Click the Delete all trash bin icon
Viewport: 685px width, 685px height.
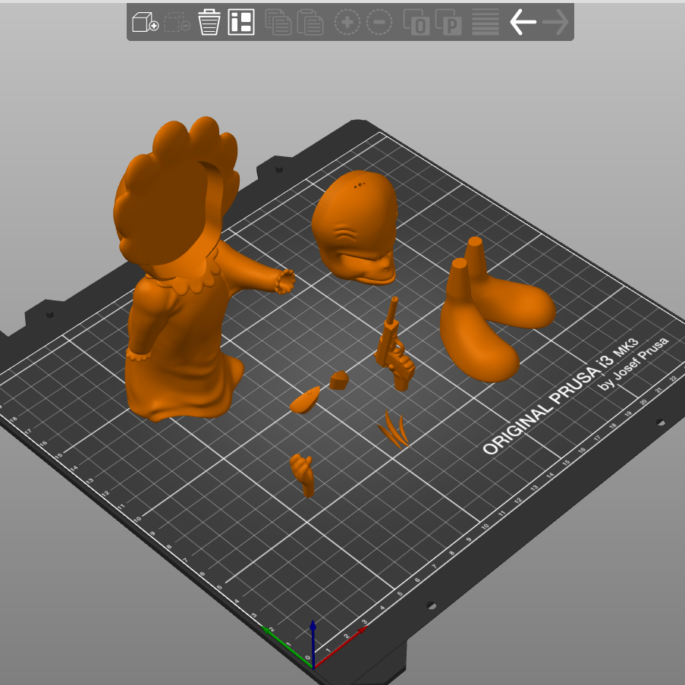point(209,22)
